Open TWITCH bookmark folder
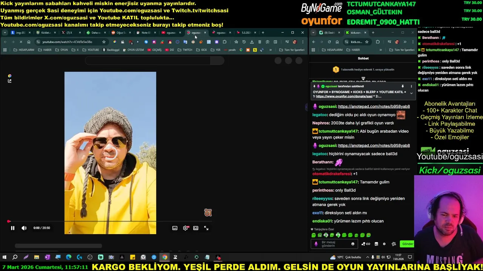Screen dimensions: 483x271 pos(185,50)
